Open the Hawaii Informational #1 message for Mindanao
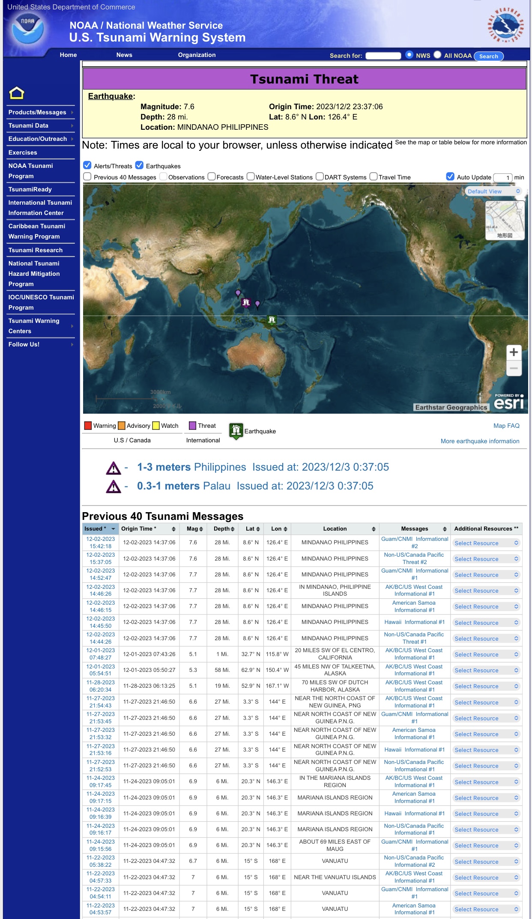 (x=414, y=622)
